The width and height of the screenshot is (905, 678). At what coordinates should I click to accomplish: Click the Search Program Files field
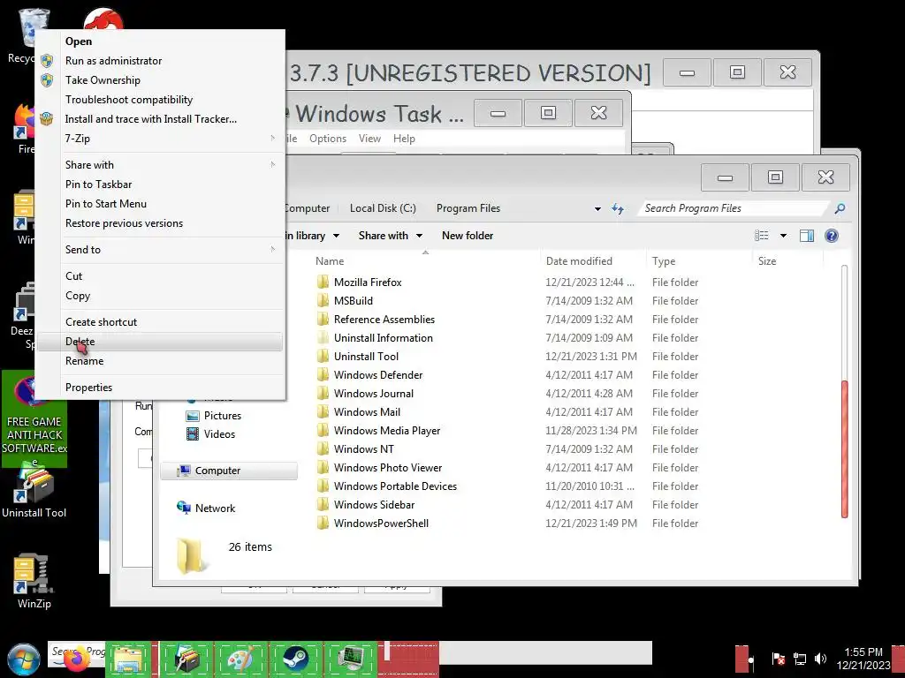734,208
